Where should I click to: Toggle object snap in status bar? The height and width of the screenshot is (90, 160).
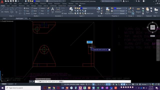coord(109,84)
